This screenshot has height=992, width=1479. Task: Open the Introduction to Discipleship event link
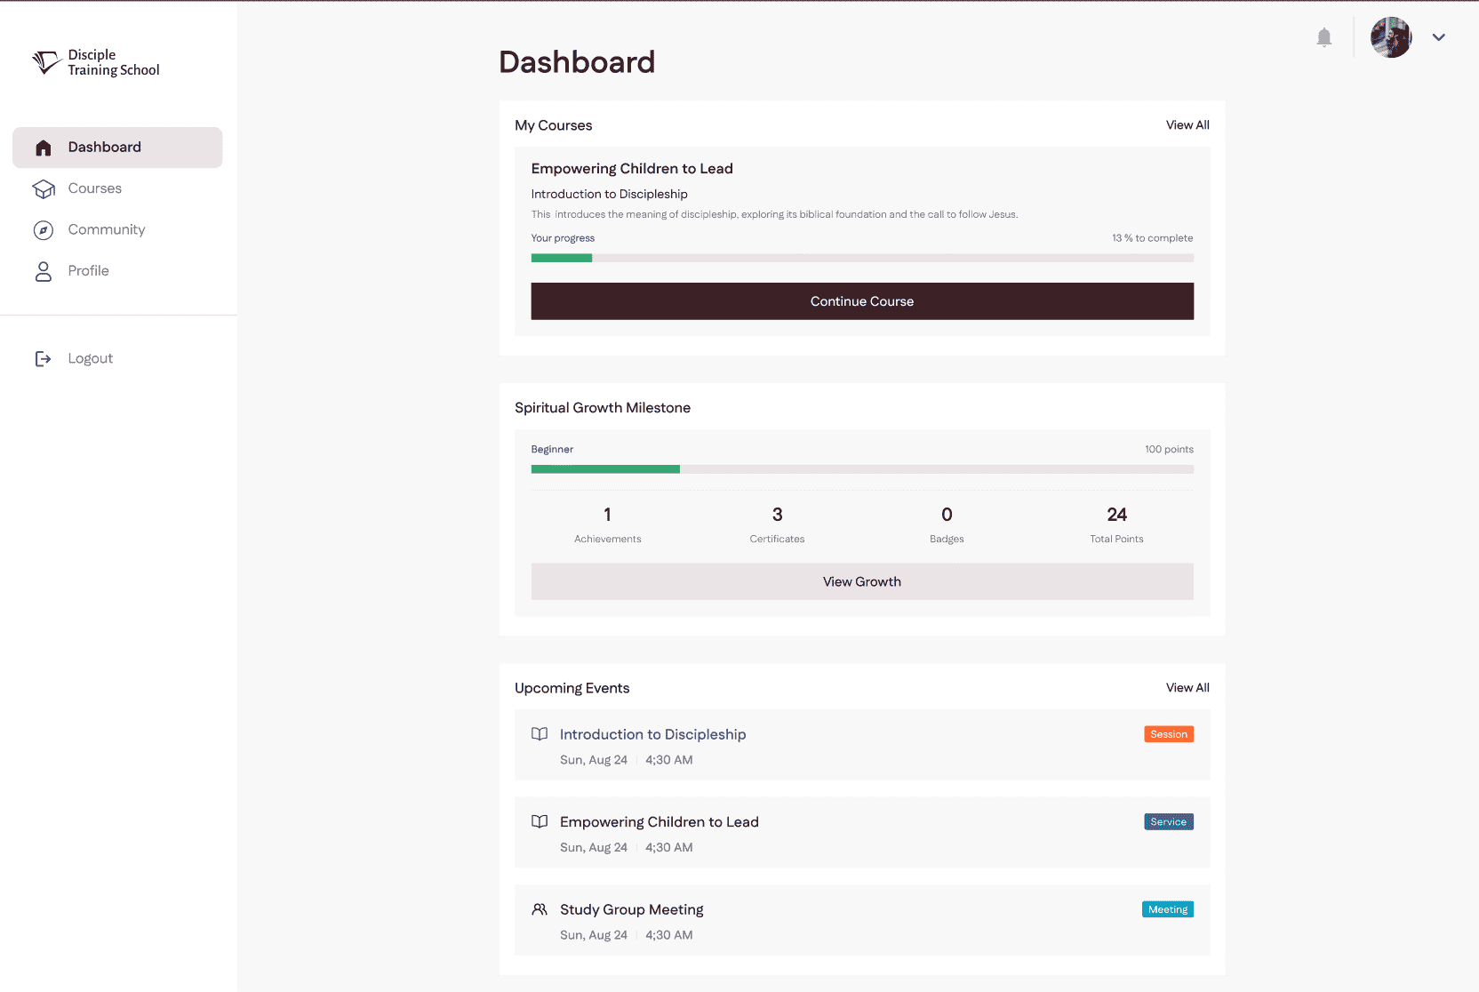[652, 734]
